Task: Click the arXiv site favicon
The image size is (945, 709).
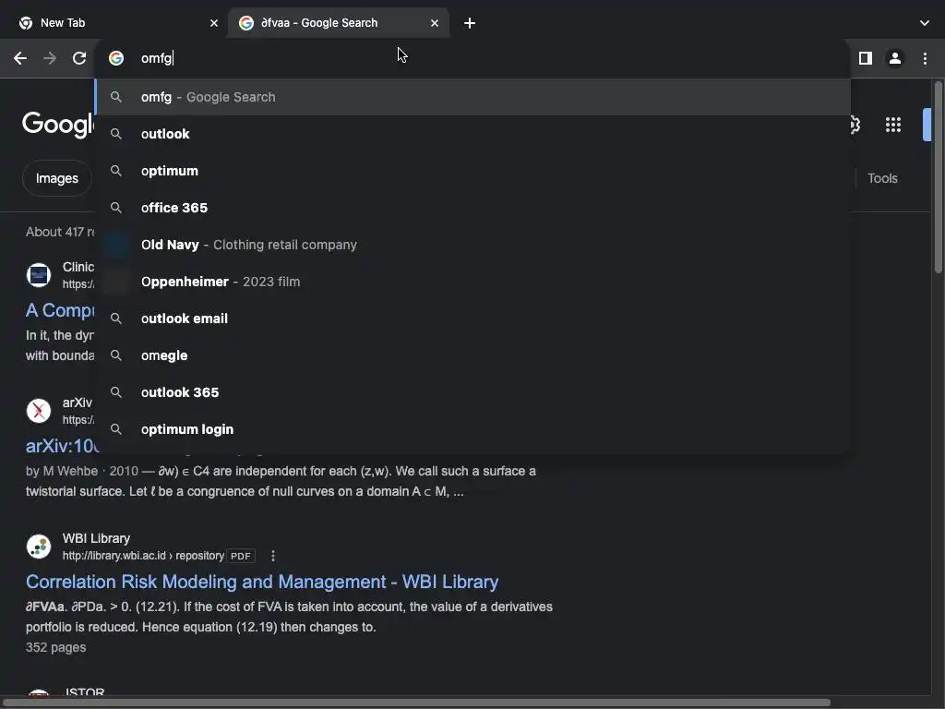Action: click(39, 411)
